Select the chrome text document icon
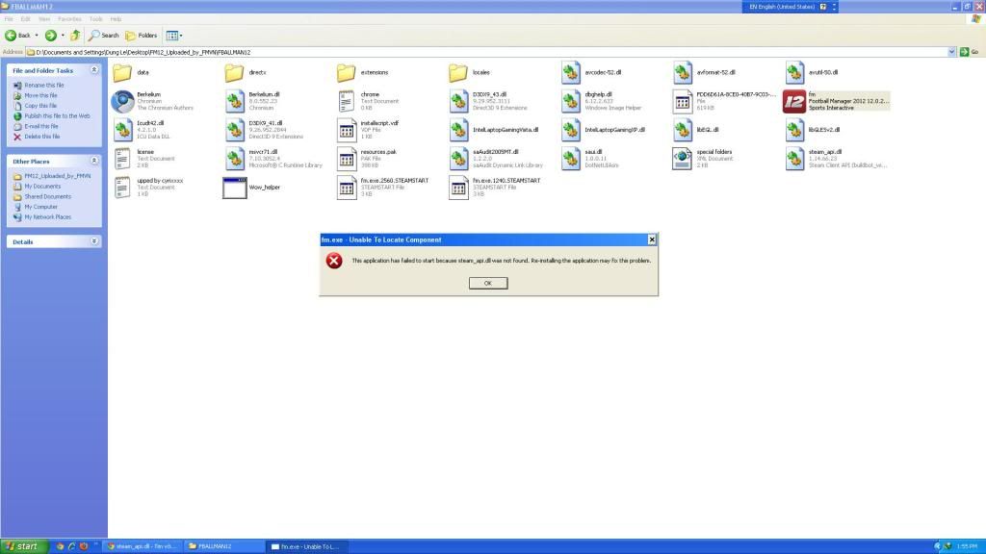The height and width of the screenshot is (554, 986). 347,101
